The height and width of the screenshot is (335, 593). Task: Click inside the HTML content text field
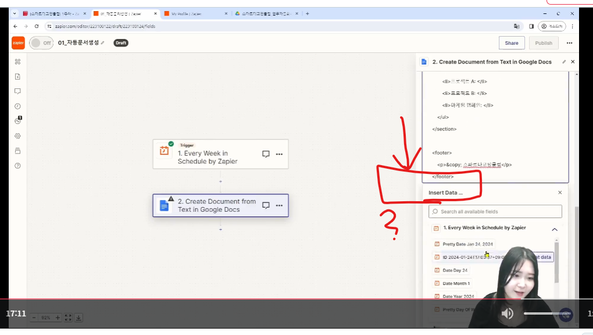point(495,127)
